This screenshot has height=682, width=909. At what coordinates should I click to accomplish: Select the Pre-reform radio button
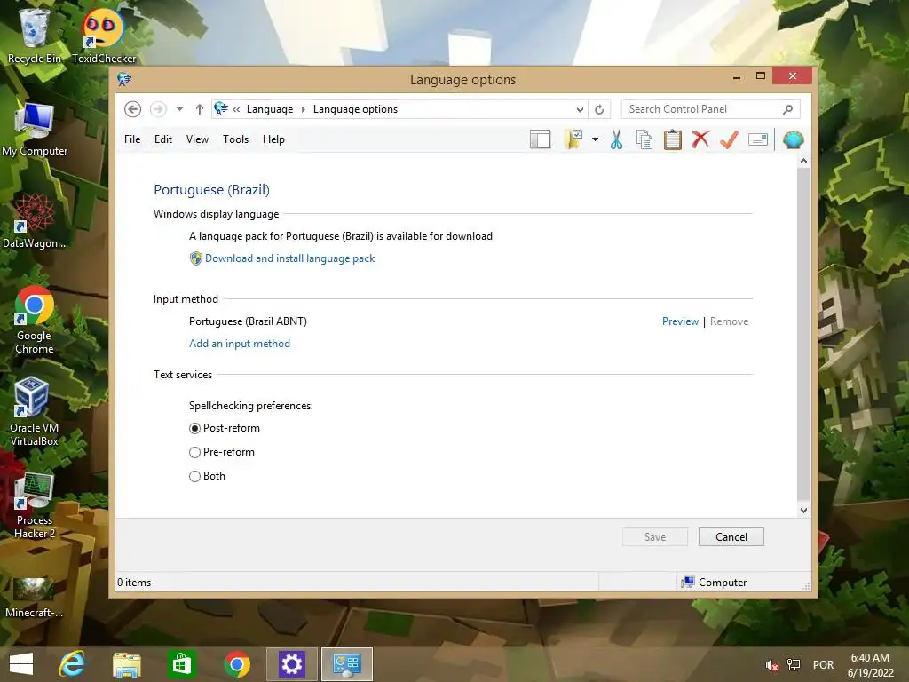coord(194,452)
